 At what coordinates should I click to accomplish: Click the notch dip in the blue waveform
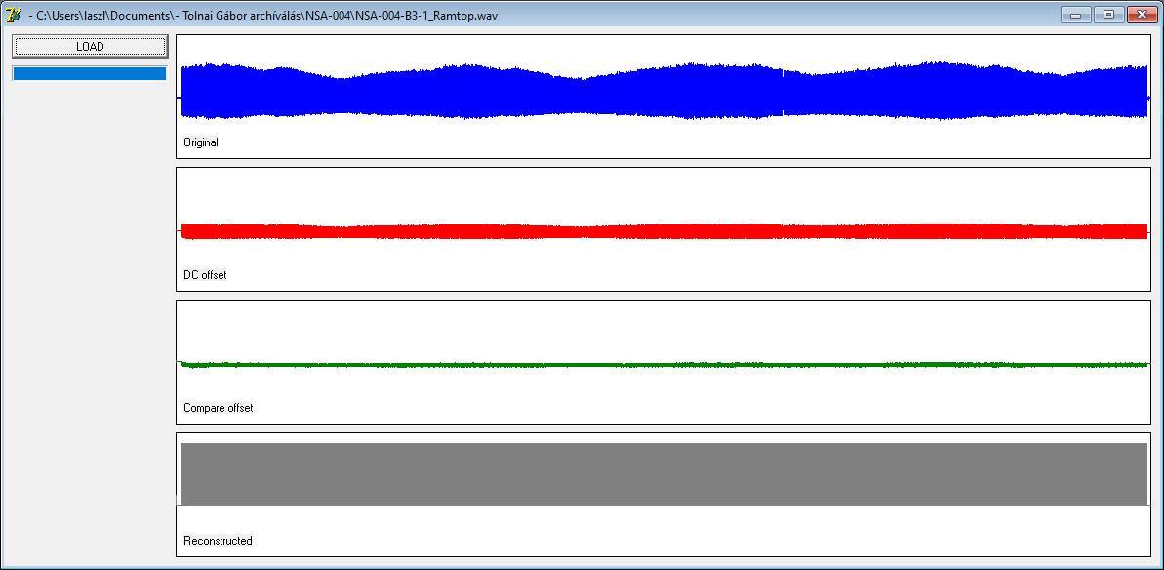coord(783,93)
